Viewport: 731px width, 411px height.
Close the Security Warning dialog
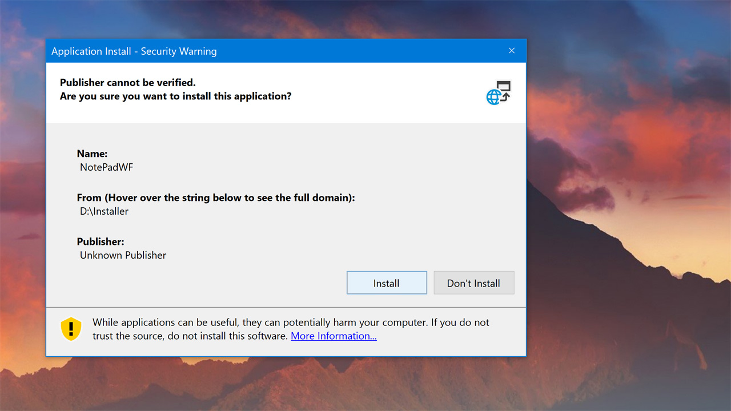(512, 51)
